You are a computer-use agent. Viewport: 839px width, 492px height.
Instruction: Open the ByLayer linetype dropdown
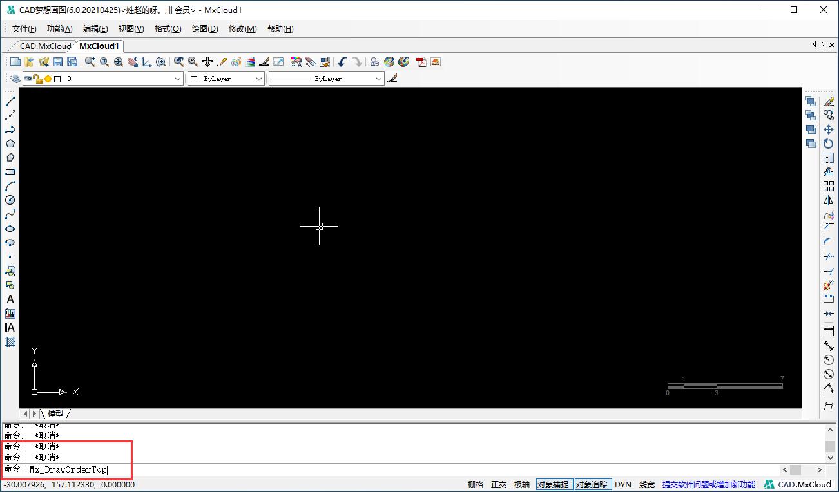[379, 79]
